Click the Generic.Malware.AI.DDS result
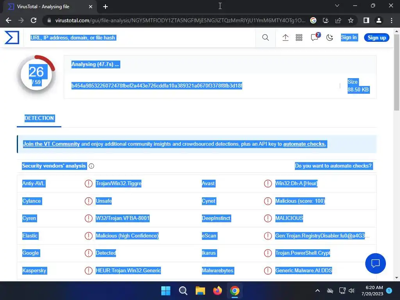400x300 pixels. pyautogui.click(x=303, y=270)
